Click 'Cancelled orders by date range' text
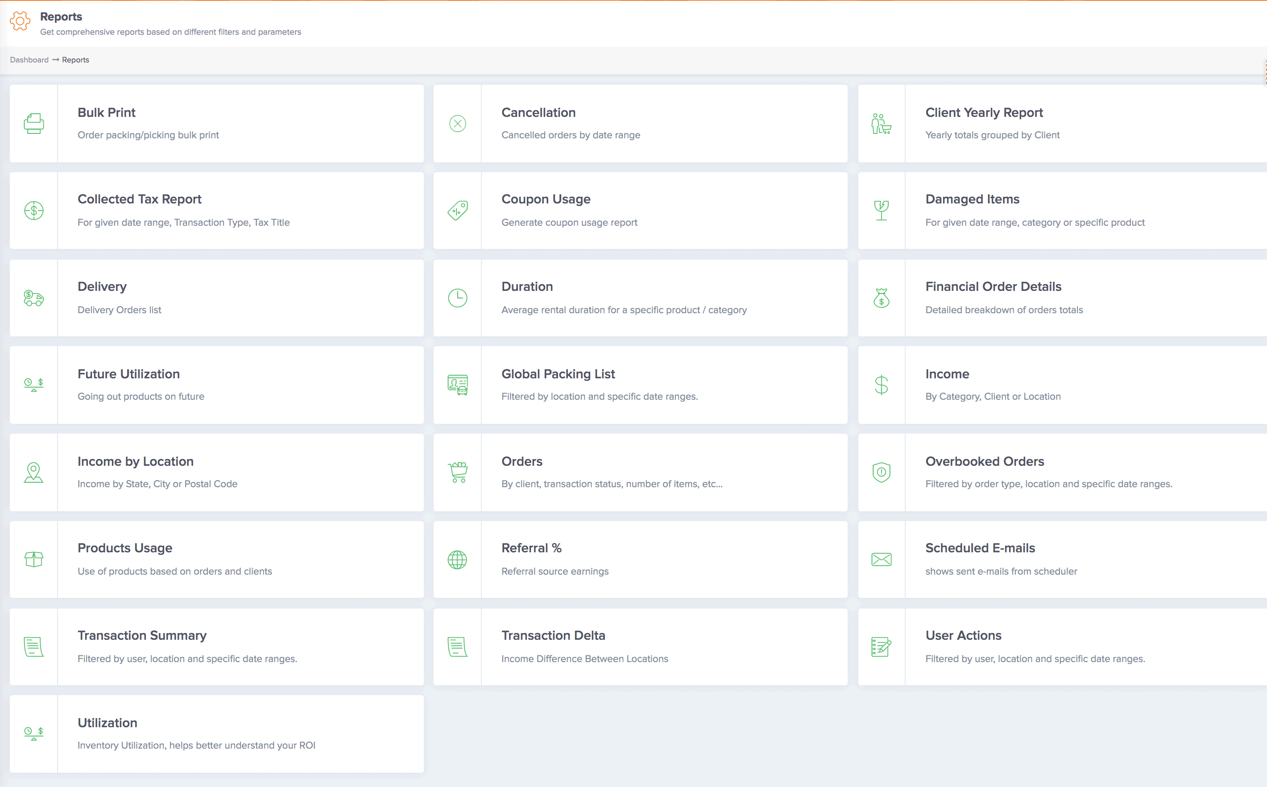The width and height of the screenshot is (1267, 787). (570, 135)
